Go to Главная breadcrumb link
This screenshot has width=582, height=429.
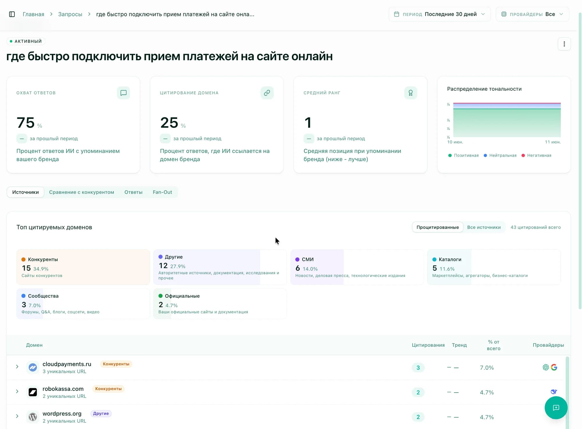(x=33, y=14)
